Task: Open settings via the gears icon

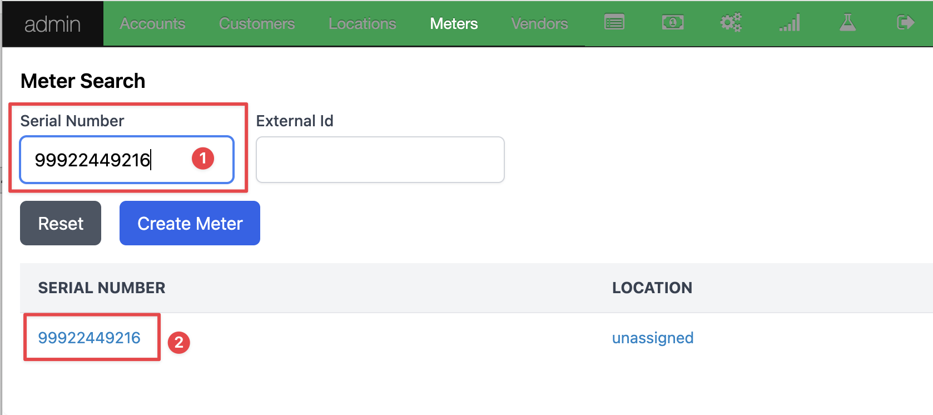Action: (x=731, y=23)
